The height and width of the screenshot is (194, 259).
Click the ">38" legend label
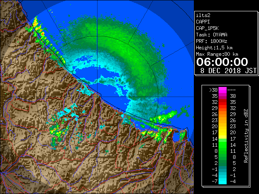pyautogui.click(x=213, y=90)
